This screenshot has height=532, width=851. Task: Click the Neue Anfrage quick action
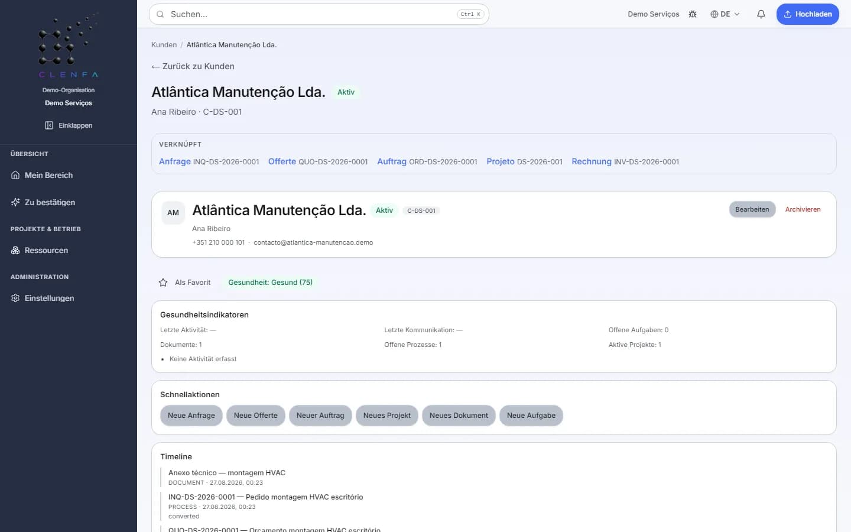click(x=191, y=416)
